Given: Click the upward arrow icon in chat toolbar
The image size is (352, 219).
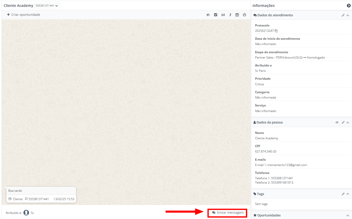Looking at the screenshot, I should (230, 15).
